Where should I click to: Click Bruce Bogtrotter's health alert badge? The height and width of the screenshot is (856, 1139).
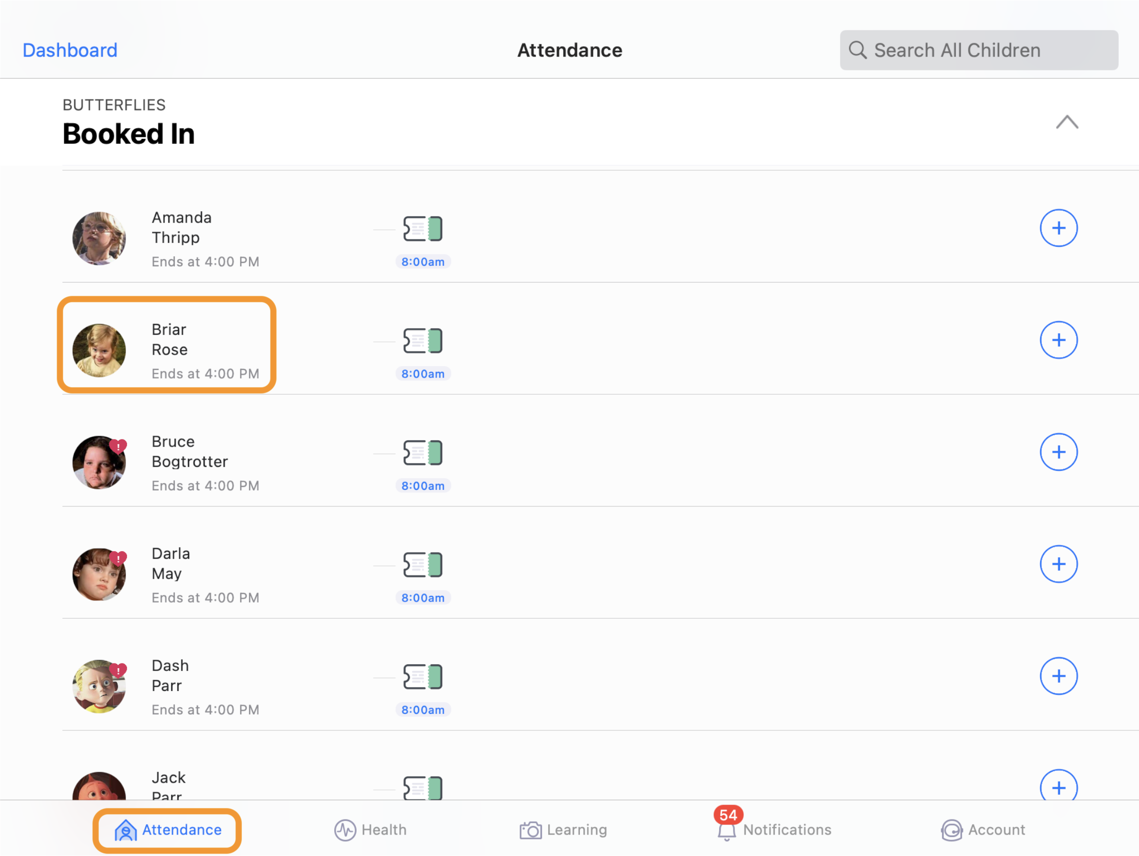pyautogui.click(x=119, y=446)
